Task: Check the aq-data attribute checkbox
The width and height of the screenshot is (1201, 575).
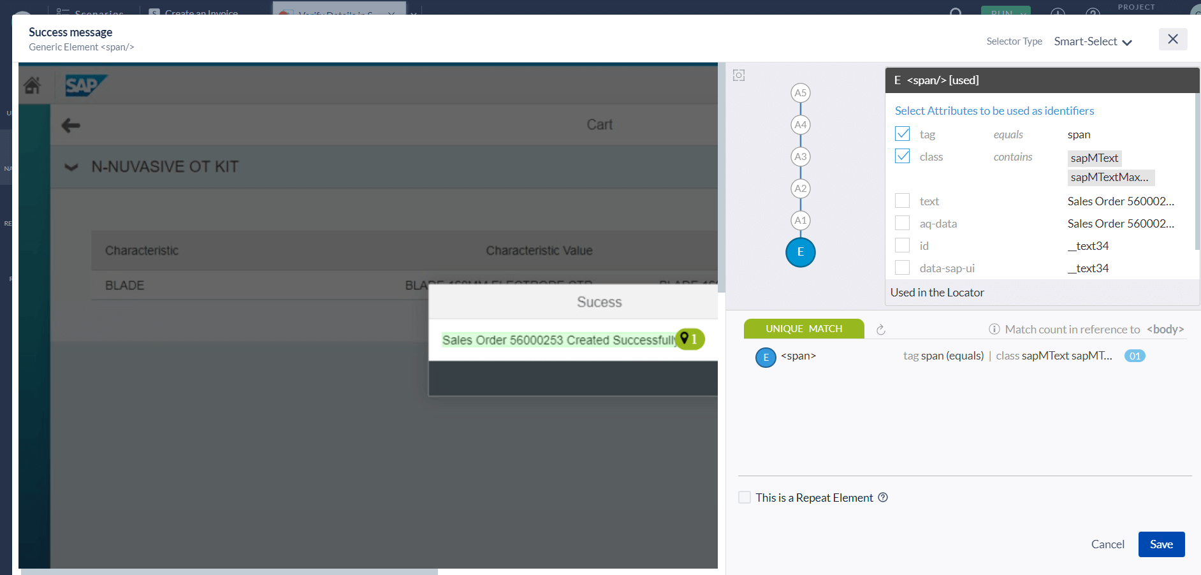Action: [x=903, y=223]
